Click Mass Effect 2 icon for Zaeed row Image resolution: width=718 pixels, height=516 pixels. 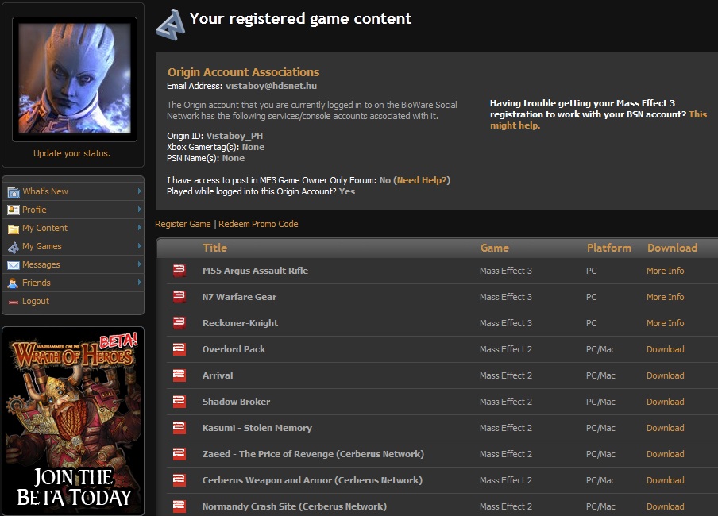pyautogui.click(x=179, y=454)
